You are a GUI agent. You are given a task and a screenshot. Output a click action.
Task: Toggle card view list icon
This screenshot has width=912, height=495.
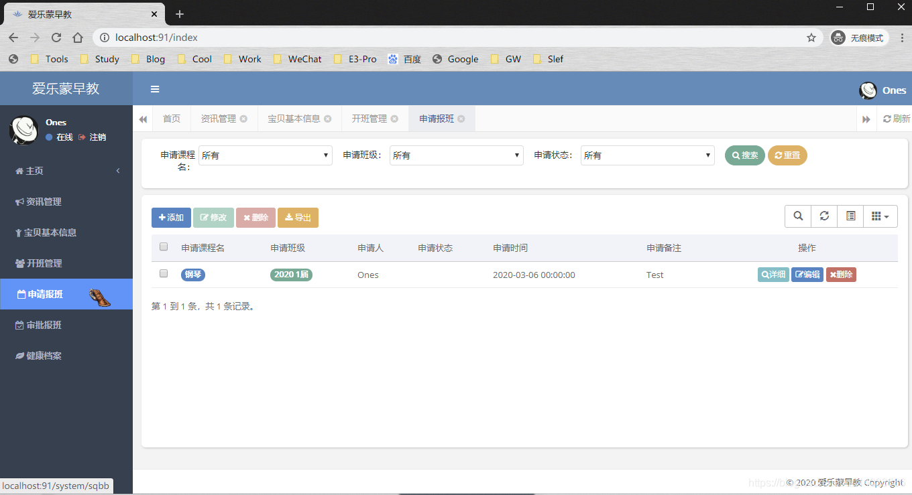(x=850, y=216)
